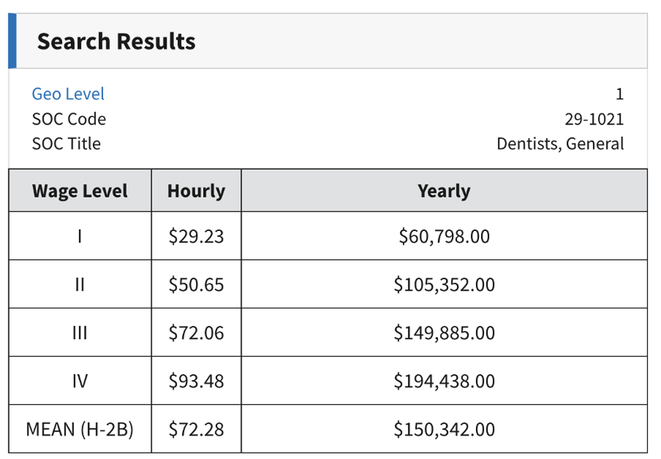Select the Wage Level column header

tap(80, 191)
